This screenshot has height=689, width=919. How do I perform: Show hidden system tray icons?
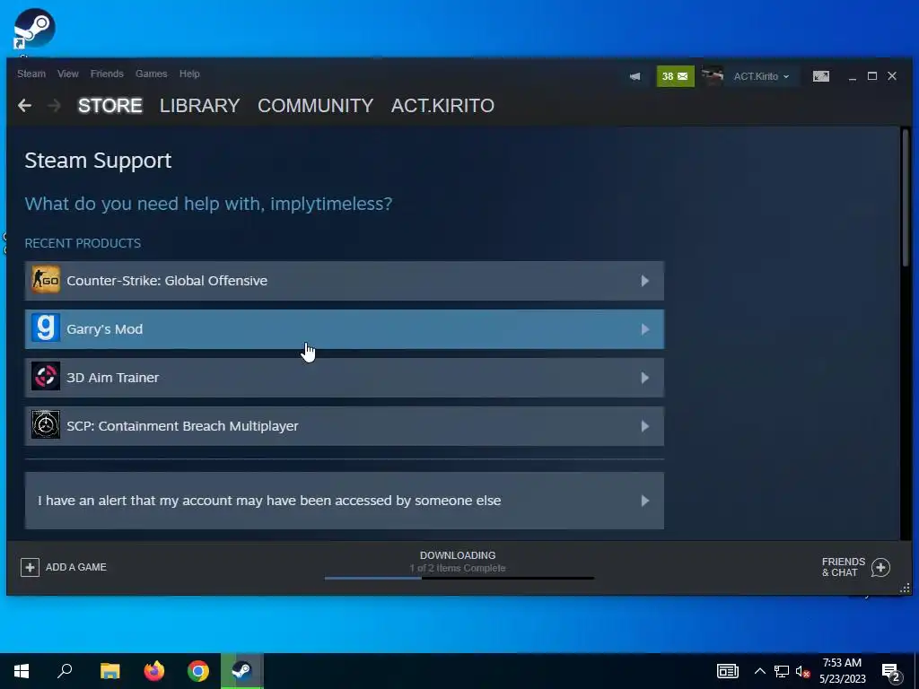point(759,671)
